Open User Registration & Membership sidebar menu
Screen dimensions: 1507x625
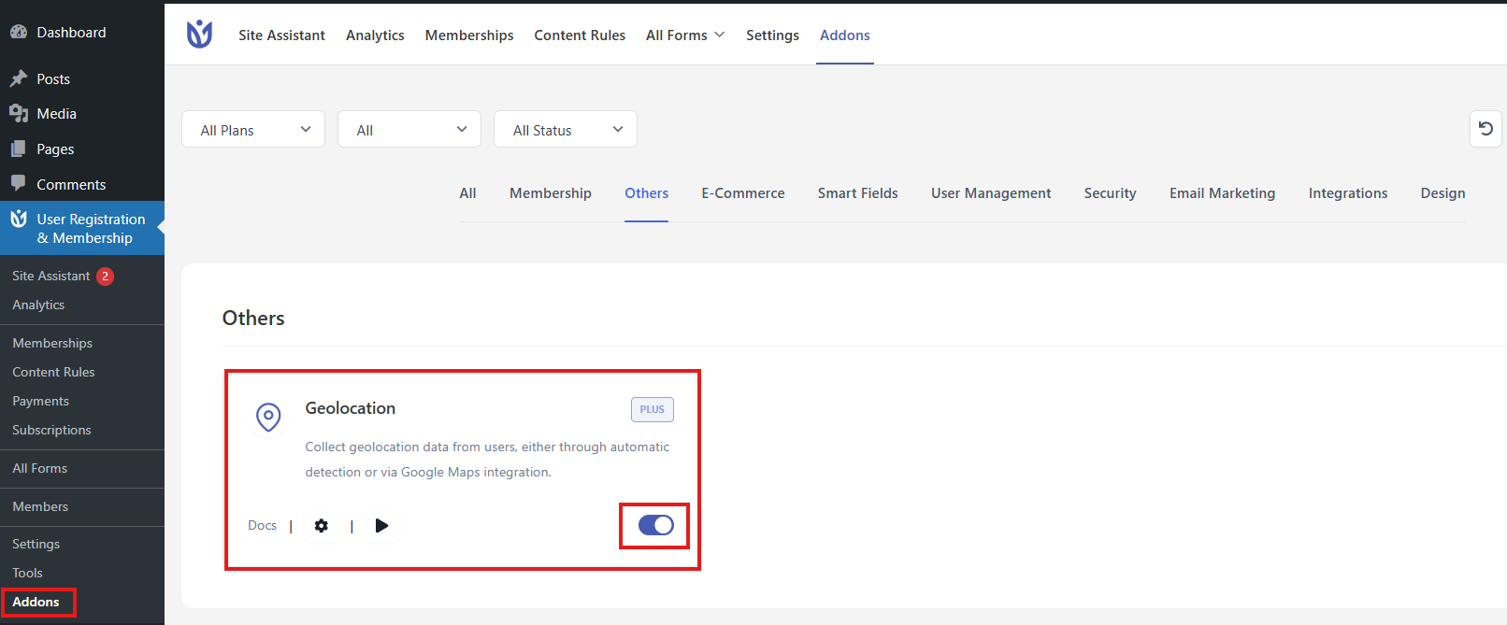82,228
